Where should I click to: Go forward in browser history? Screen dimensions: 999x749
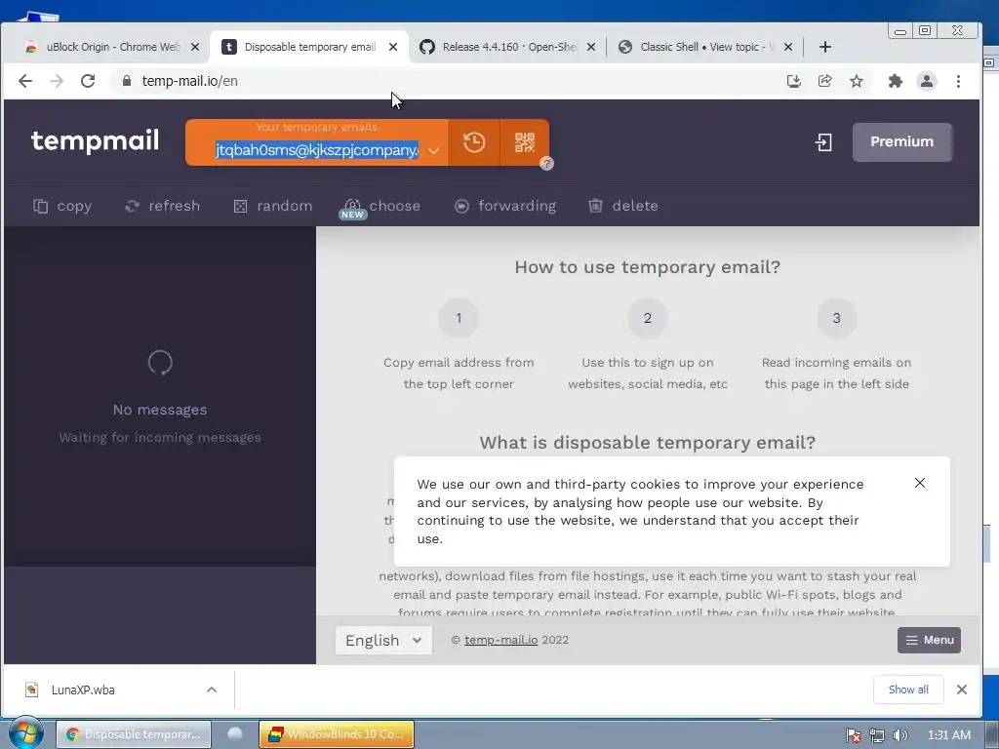pos(57,81)
